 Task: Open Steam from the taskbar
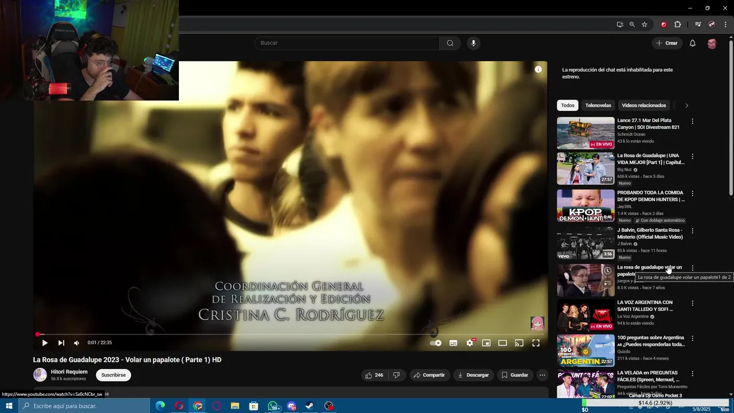pyautogui.click(x=310, y=406)
